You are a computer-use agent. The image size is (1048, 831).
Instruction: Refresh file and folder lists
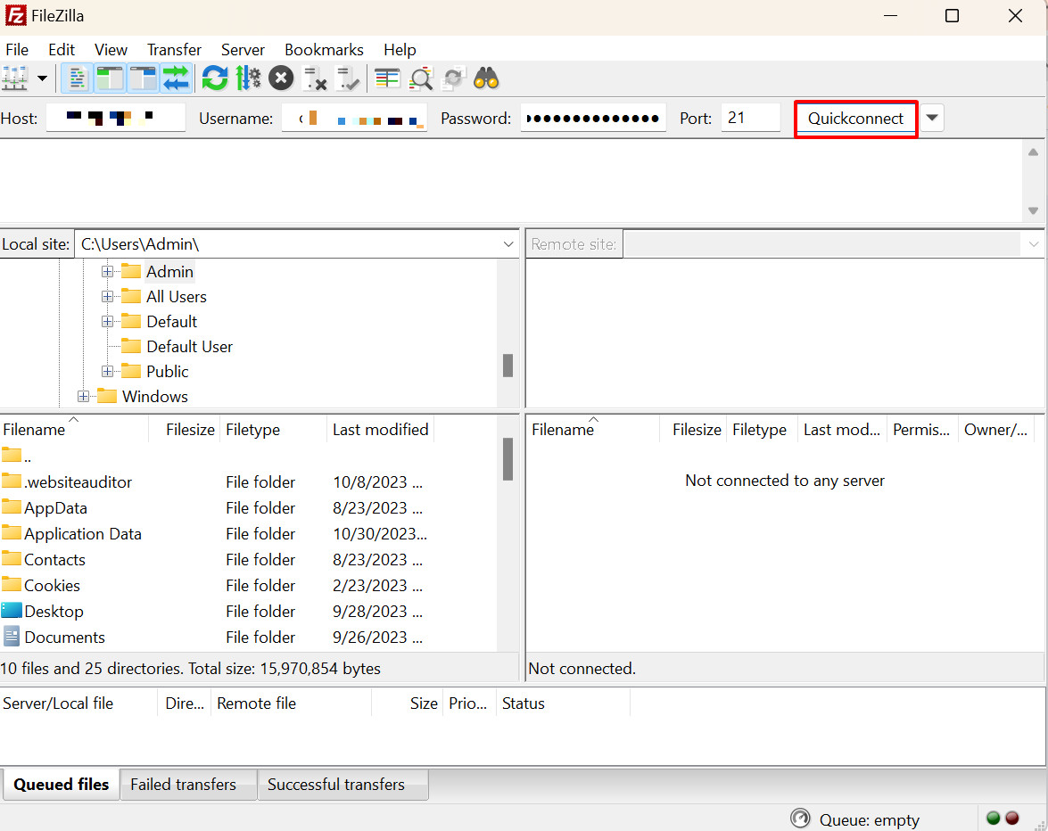(x=215, y=78)
